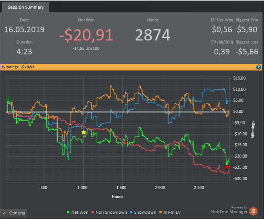Click the red triangle biggest loss marker
This screenshot has width=264, height=219.
pos(227,167)
